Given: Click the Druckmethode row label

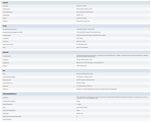Looking at the screenshot, I should [5, 6].
